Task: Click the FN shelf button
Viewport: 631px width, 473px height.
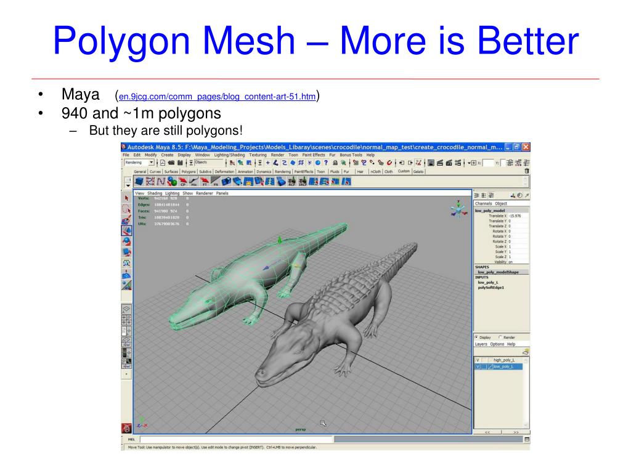Action: 216,182
